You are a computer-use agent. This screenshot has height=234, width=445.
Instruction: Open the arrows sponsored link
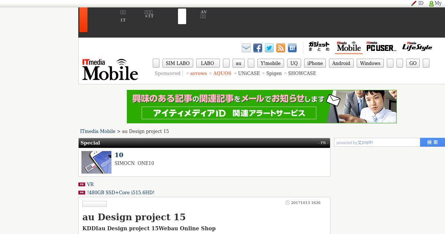(x=198, y=74)
